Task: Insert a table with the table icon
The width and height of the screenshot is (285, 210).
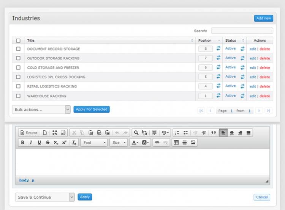Action: 176,143
